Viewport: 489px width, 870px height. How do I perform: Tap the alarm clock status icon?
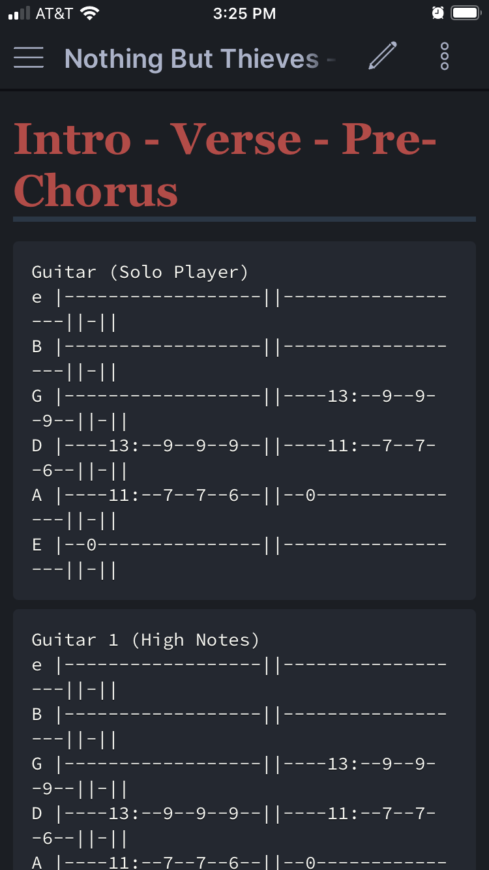pos(438,13)
